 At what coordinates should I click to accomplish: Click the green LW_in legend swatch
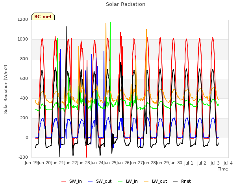coord(120,182)
